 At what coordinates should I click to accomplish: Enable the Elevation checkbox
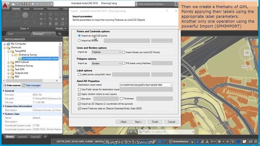[79, 99]
